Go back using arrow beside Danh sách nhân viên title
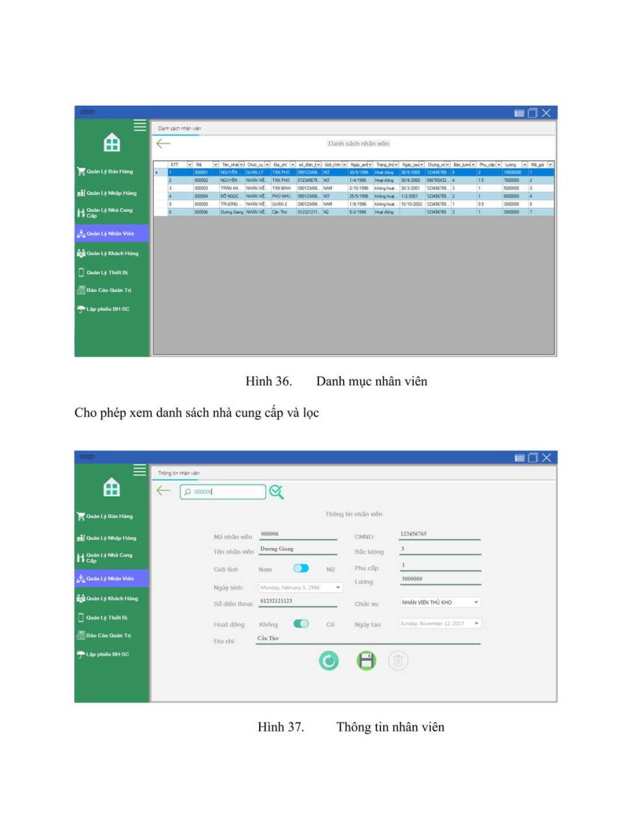Image resolution: width=632 pixels, height=818 pixels. click(x=162, y=144)
